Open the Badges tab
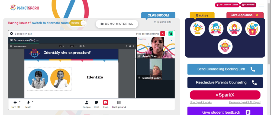 point(202,15)
